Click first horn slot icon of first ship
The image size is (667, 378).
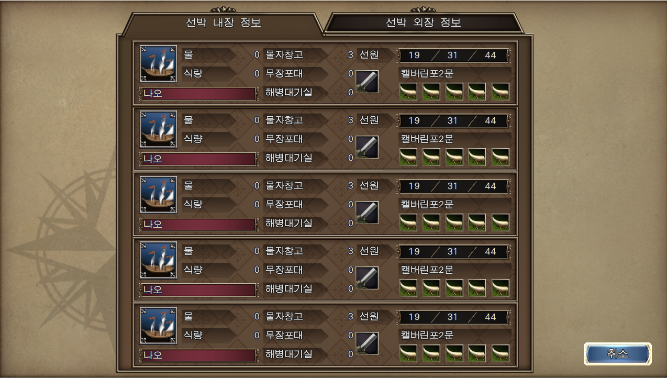point(408,92)
